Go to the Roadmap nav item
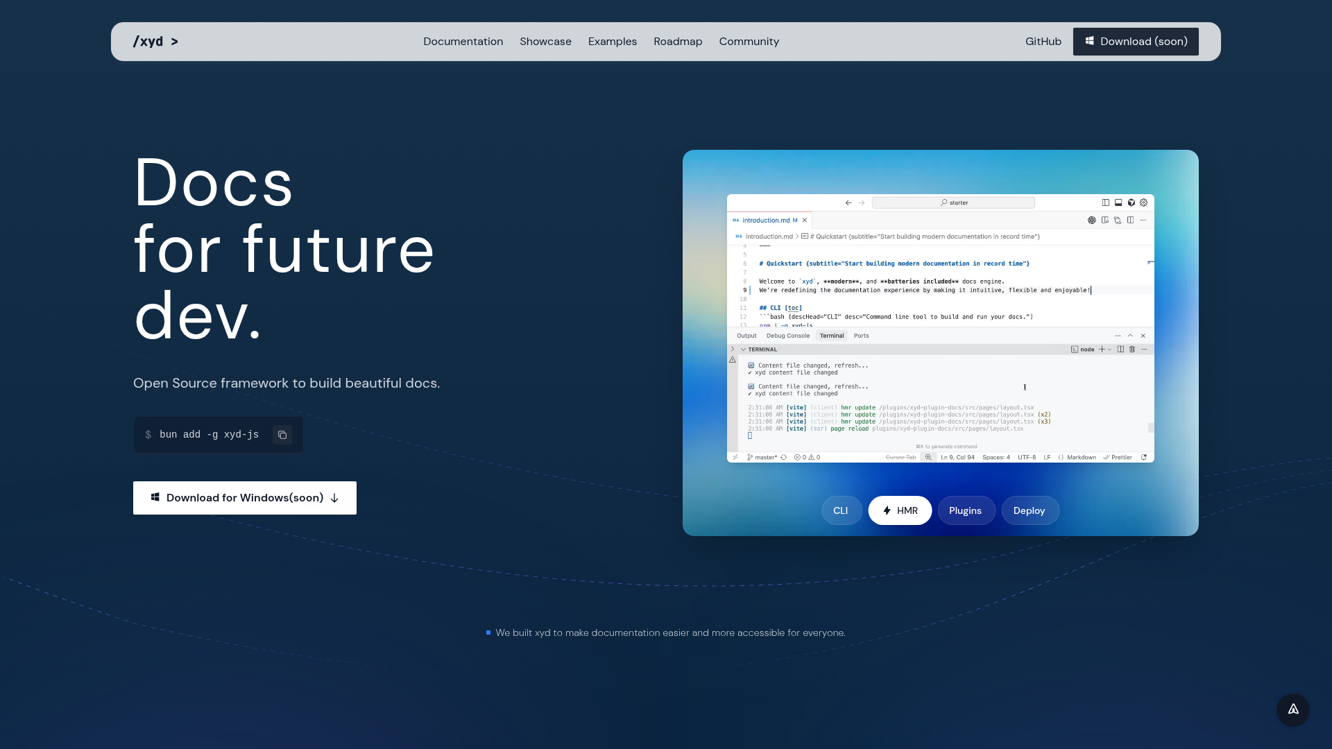Image resolution: width=1332 pixels, height=749 pixels. pos(677,42)
